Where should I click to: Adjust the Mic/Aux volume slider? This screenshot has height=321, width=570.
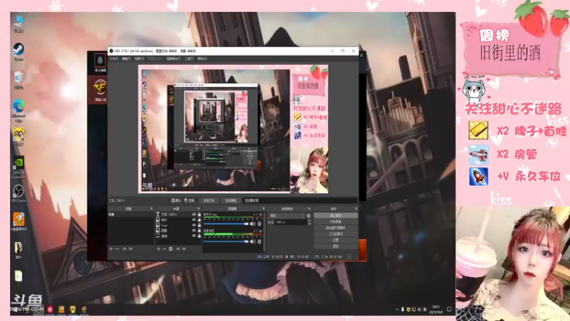[226, 224]
